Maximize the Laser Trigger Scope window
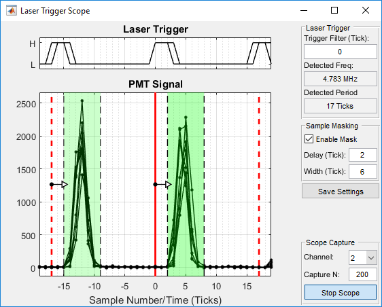 334,10
